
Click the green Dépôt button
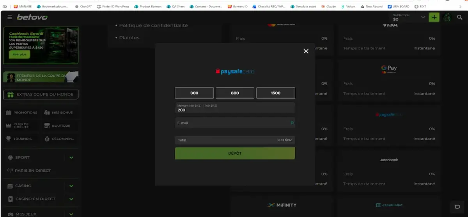(x=235, y=153)
